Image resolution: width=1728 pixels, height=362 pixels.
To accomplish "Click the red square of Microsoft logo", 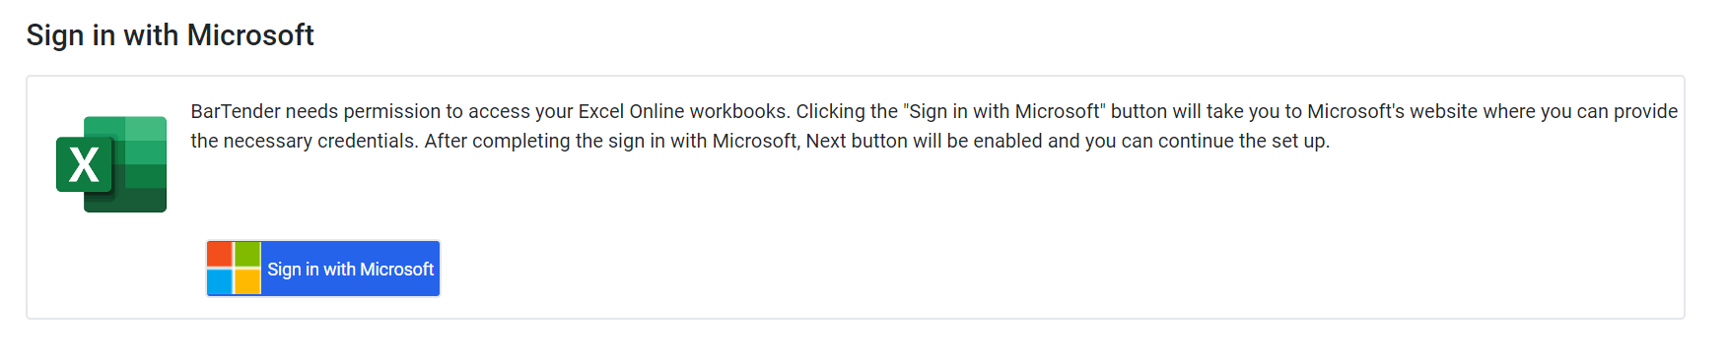I will tap(220, 255).
